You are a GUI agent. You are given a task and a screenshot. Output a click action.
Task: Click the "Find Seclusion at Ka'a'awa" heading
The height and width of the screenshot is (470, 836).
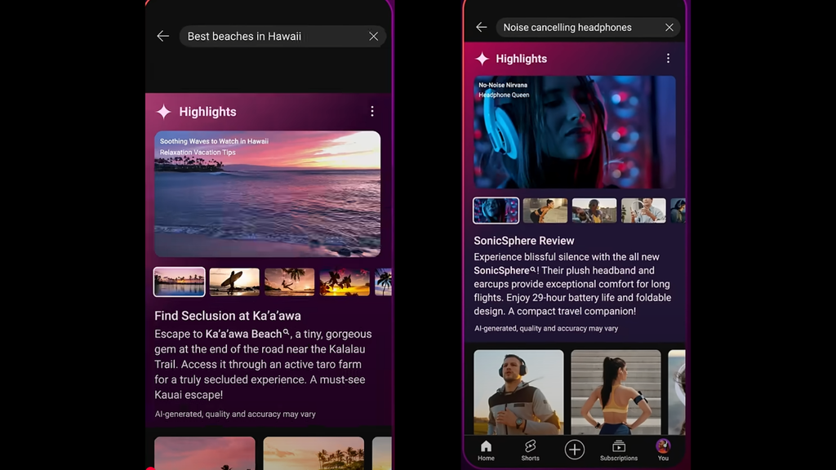pyautogui.click(x=228, y=316)
